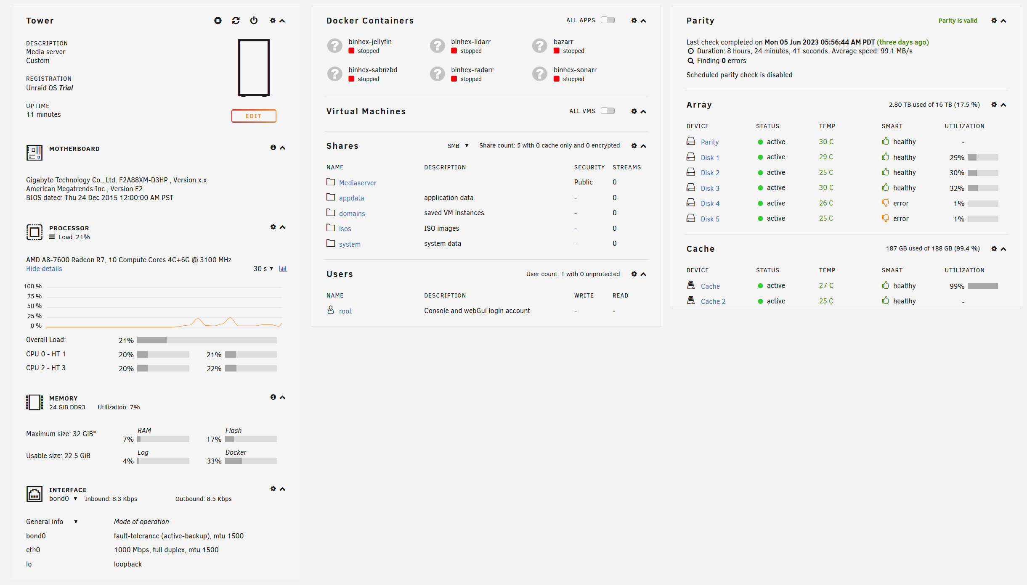Click the CPU chart toggle icon beside 30 s
Screen dimensions: 1027x585
coord(283,269)
